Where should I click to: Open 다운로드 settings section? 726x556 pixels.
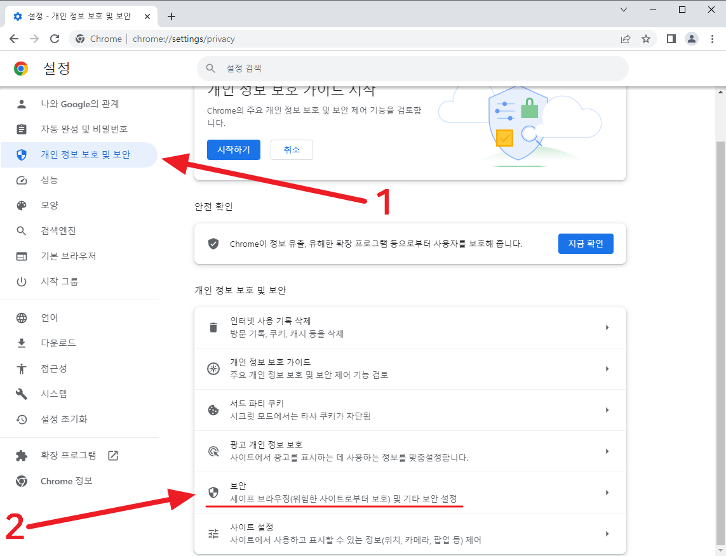coord(79,343)
